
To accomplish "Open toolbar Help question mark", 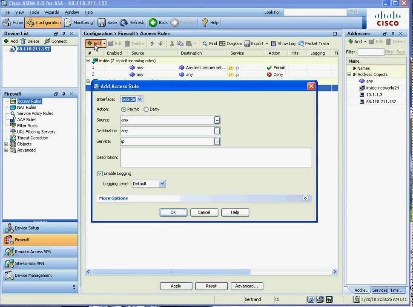I will tap(210, 23).
